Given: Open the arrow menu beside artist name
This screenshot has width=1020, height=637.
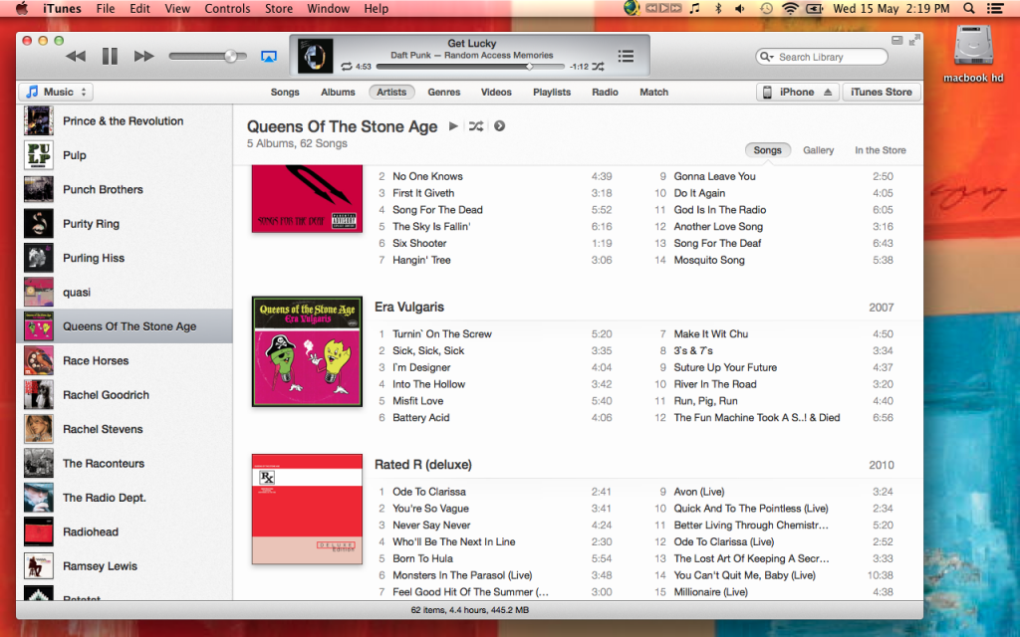Looking at the screenshot, I should [x=500, y=126].
